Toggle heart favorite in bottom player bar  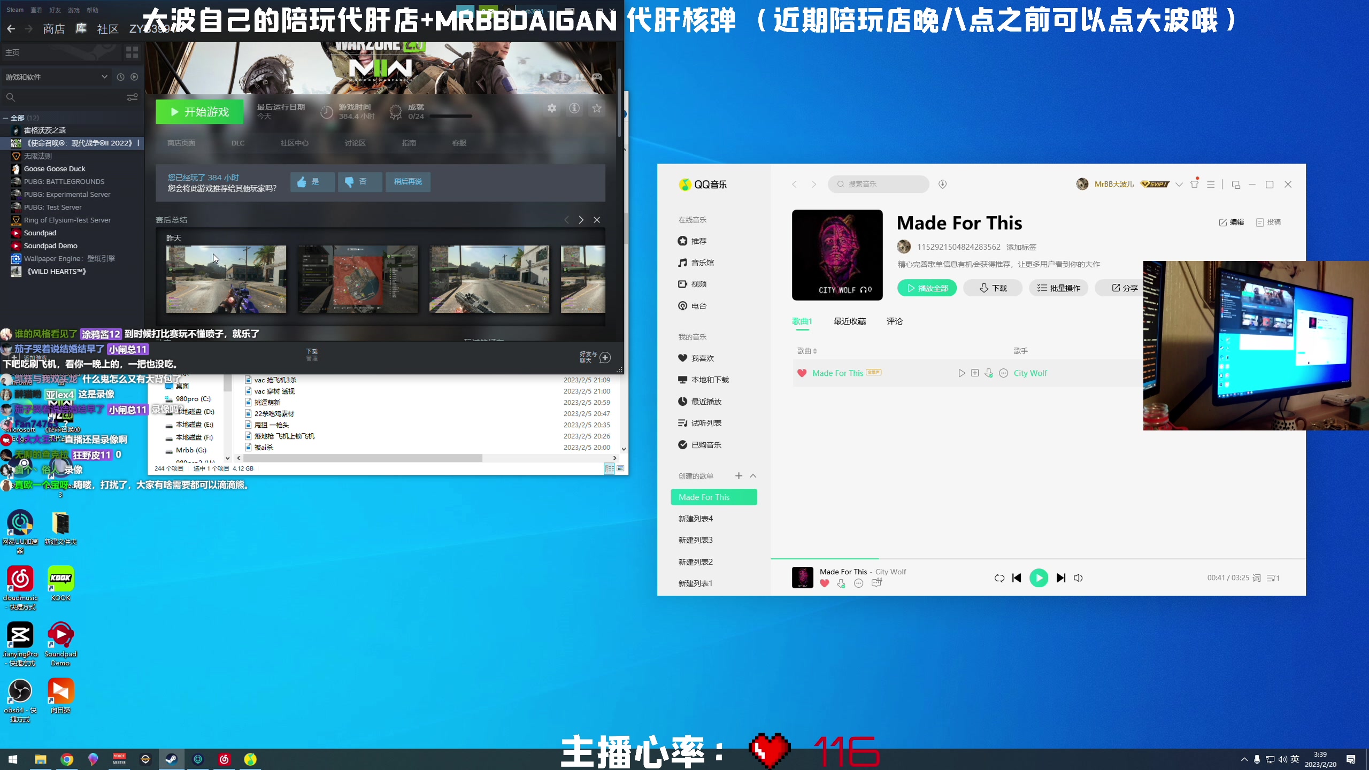point(824,583)
